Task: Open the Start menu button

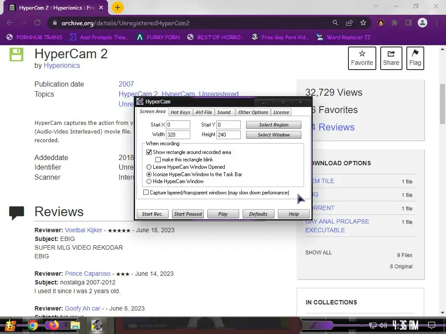Action: click(x=10, y=325)
